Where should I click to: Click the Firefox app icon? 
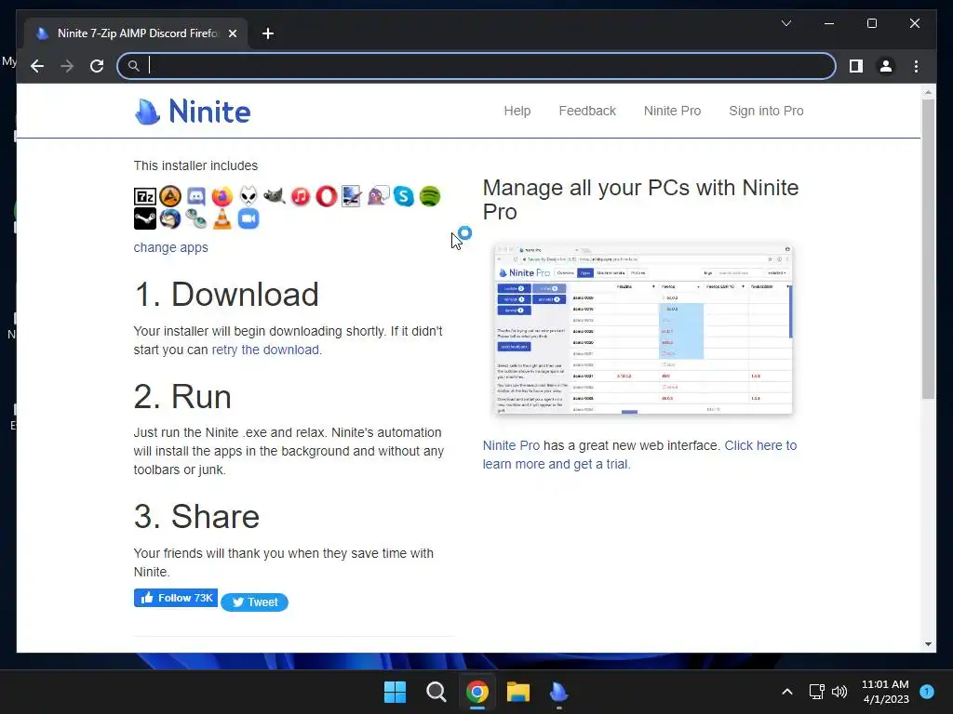221,196
